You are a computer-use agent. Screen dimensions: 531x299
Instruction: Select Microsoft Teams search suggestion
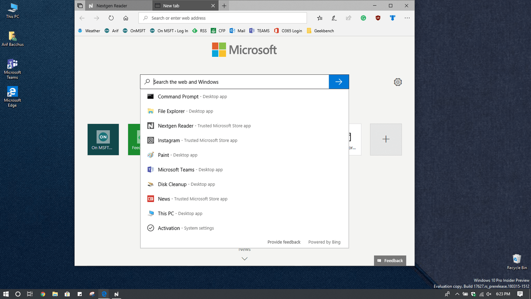(244, 169)
